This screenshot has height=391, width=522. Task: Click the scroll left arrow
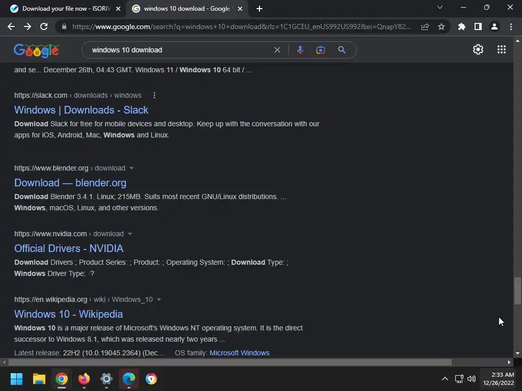click(4, 362)
